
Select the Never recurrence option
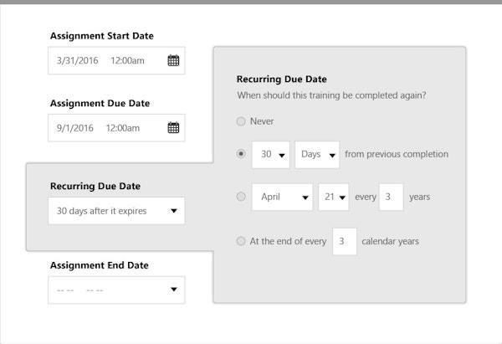pyautogui.click(x=241, y=121)
